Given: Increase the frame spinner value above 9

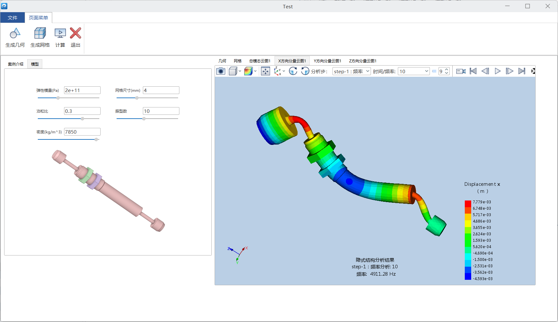Looking at the screenshot, I should (x=447, y=69).
